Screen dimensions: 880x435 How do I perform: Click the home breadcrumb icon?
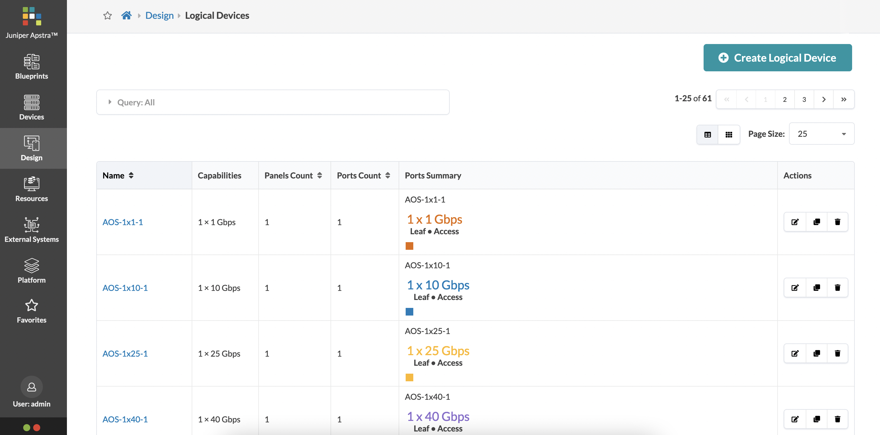(127, 15)
